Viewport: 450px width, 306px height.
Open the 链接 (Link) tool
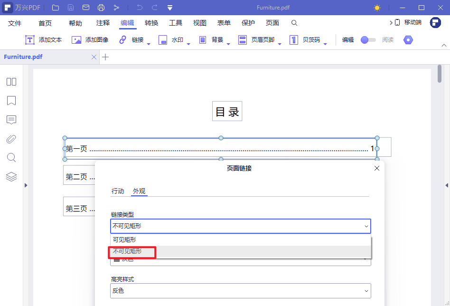[x=137, y=40]
